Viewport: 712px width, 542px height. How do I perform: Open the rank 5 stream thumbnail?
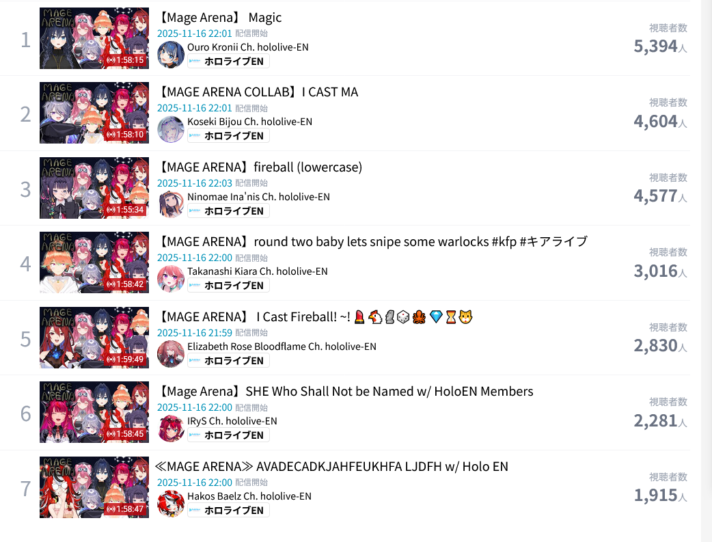pos(94,338)
